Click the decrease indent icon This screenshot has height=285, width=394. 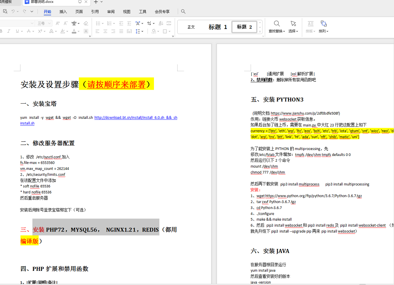[121, 23]
